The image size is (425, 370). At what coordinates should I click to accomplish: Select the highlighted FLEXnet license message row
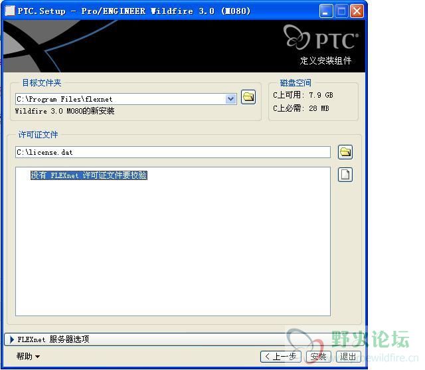[88, 175]
